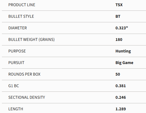146x113 pixels.
Task: Select the TSX product line value
Action: [x=119, y=5]
